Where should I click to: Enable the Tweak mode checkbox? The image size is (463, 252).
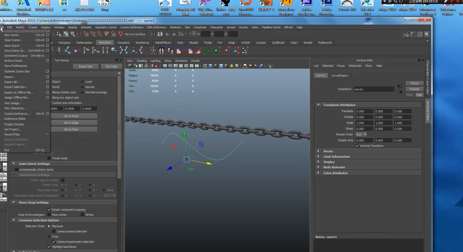[49, 158]
